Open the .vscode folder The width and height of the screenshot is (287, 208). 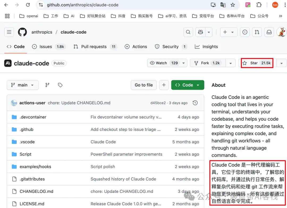pyautogui.click(x=27, y=142)
